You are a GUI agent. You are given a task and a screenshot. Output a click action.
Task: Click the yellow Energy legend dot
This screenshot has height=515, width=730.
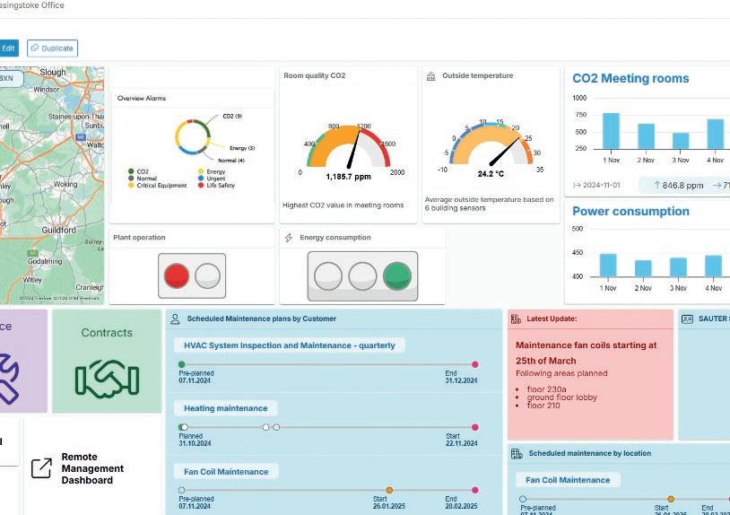click(201, 171)
